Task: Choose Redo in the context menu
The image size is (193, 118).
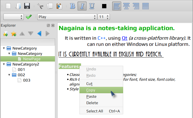Action: coord(101,75)
